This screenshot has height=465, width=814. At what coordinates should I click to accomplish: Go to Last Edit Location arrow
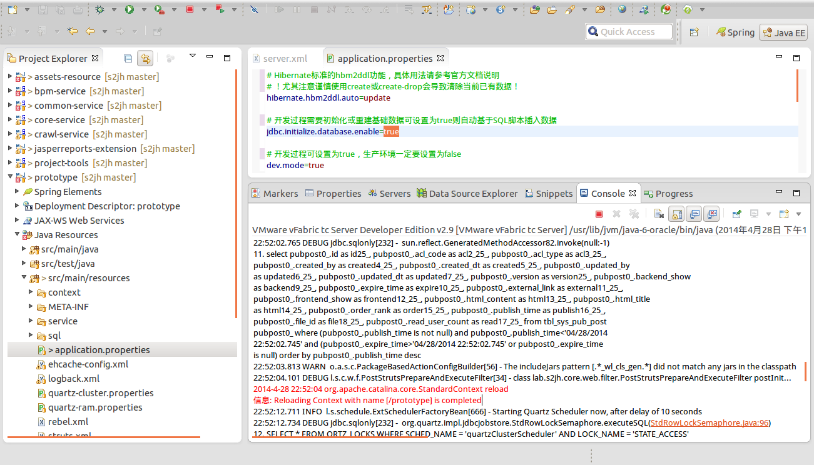(x=73, y=31)
